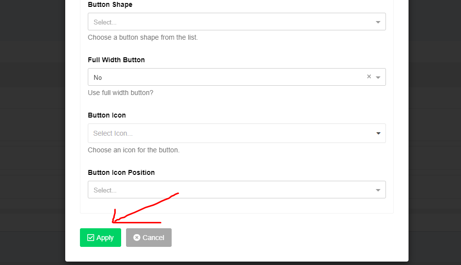Open the Full Width Button dropdown arrow
461x265 pixels.
(378, 77)
